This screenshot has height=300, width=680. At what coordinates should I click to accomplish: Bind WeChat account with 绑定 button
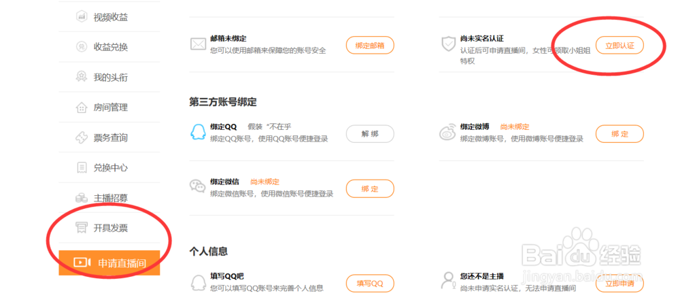coord(370,188)
